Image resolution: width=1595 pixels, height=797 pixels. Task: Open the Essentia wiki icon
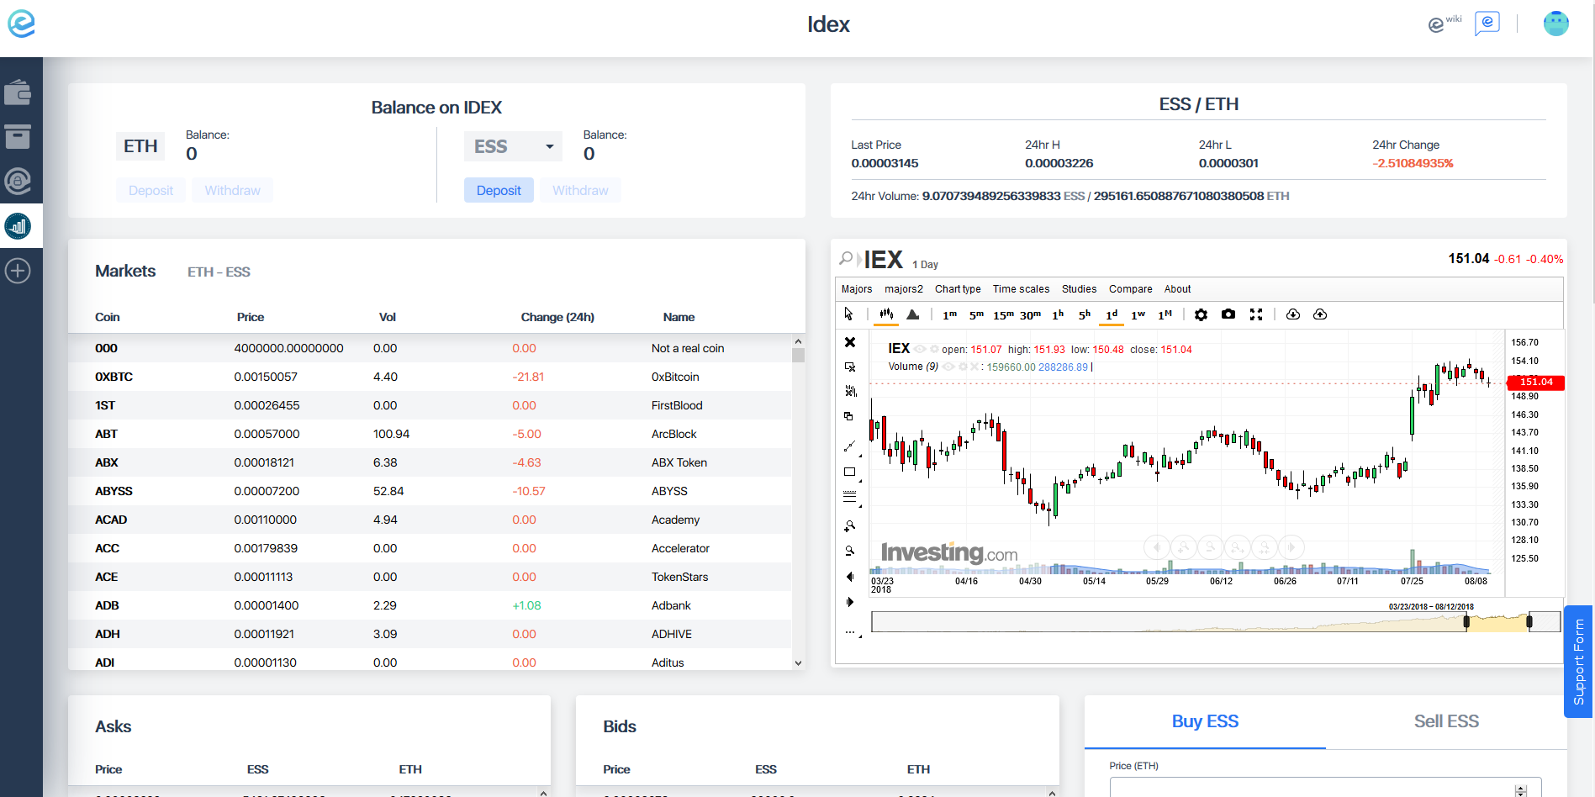(x=1444, y=24)
